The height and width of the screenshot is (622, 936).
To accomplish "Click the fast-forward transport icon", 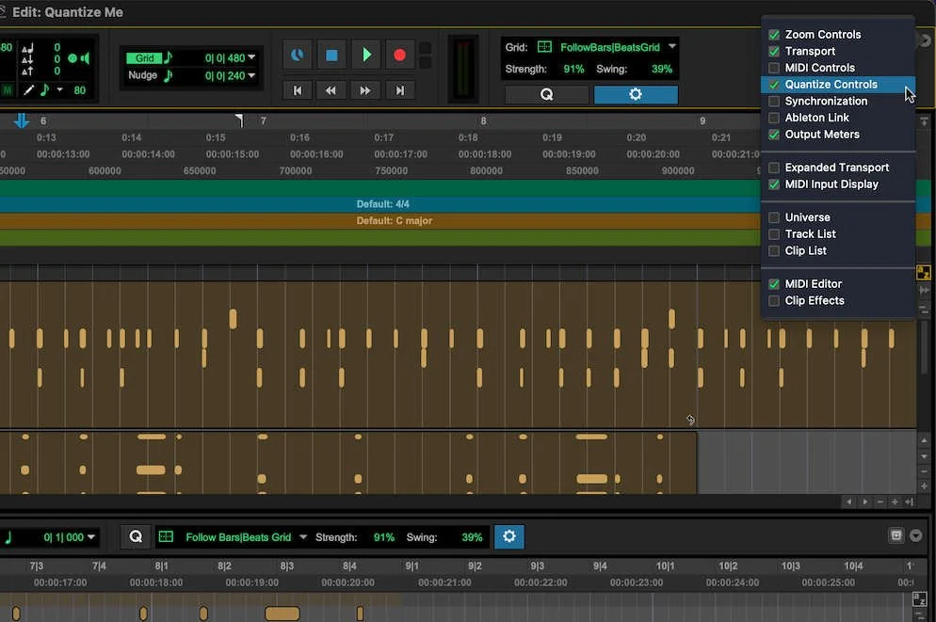I will pos(365,90).
